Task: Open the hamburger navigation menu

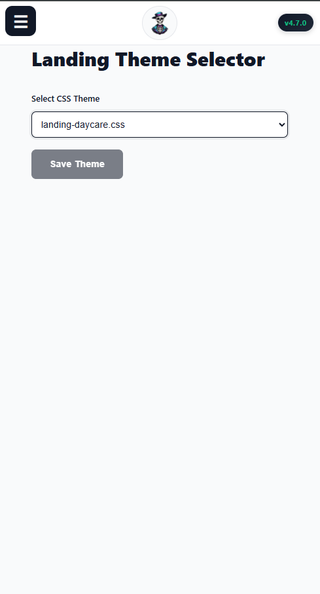Action: coord(20,21)
